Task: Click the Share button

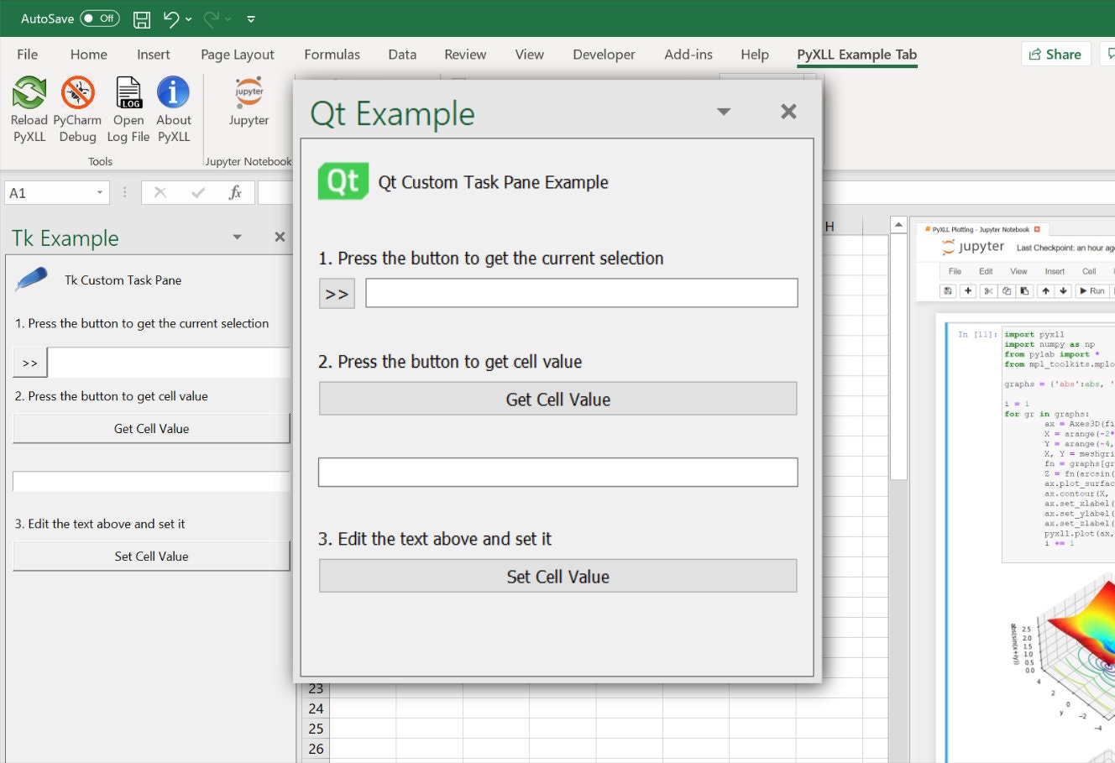Action: pos(1056,55)
